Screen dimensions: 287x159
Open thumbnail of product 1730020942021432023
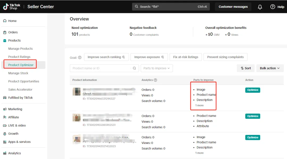point(77,139)
